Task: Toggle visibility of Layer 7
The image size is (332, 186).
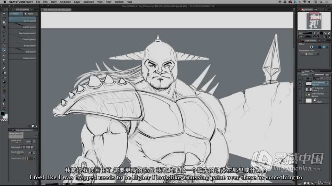Action: coord(299,89)
